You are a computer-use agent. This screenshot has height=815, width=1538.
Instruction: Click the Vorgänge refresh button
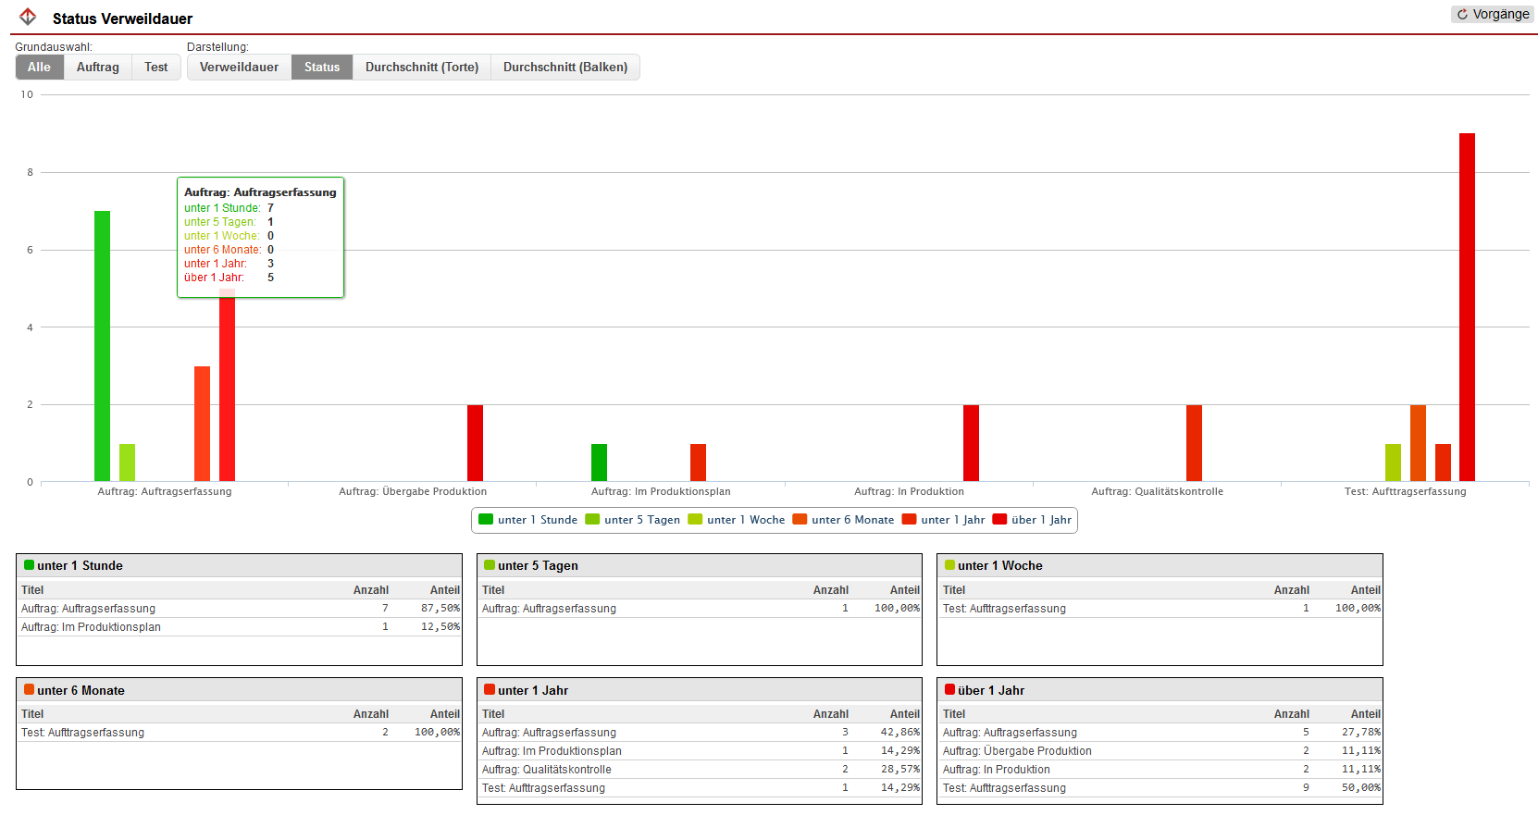1492,14
